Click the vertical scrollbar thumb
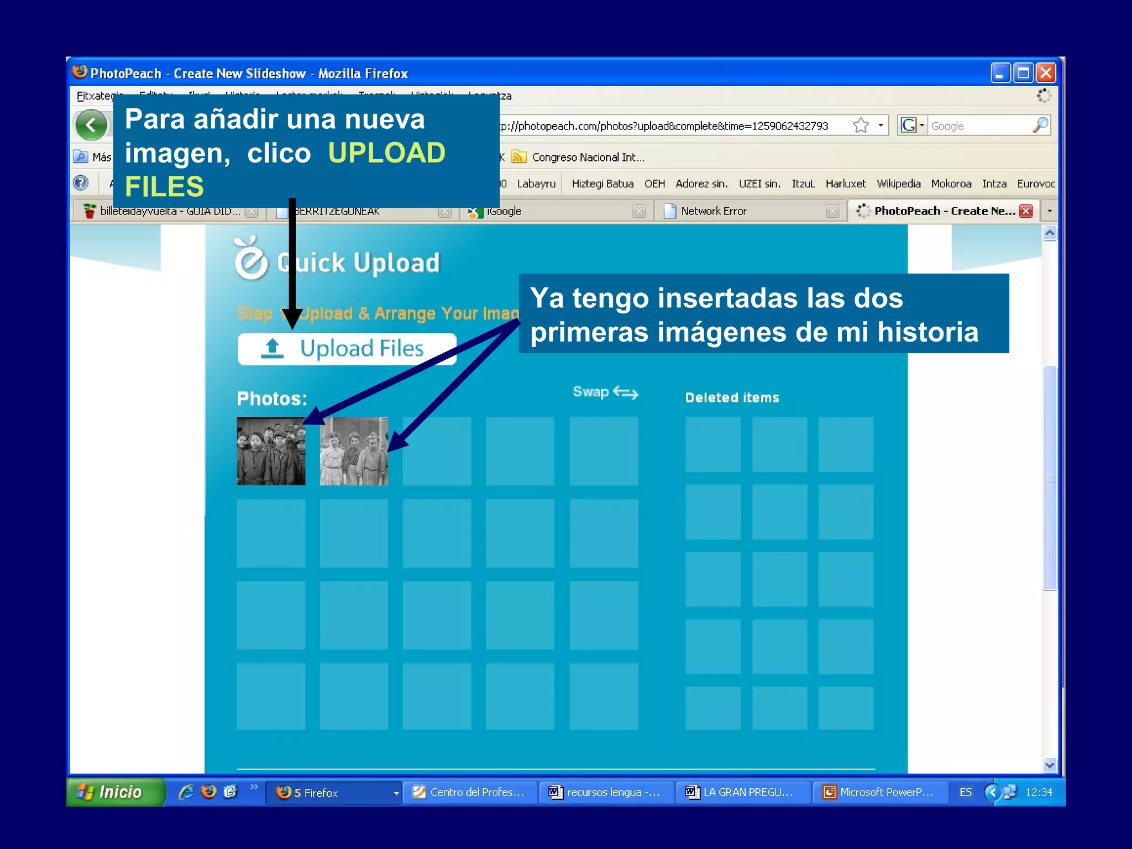1132x849 pixels. coord(1050,479)
